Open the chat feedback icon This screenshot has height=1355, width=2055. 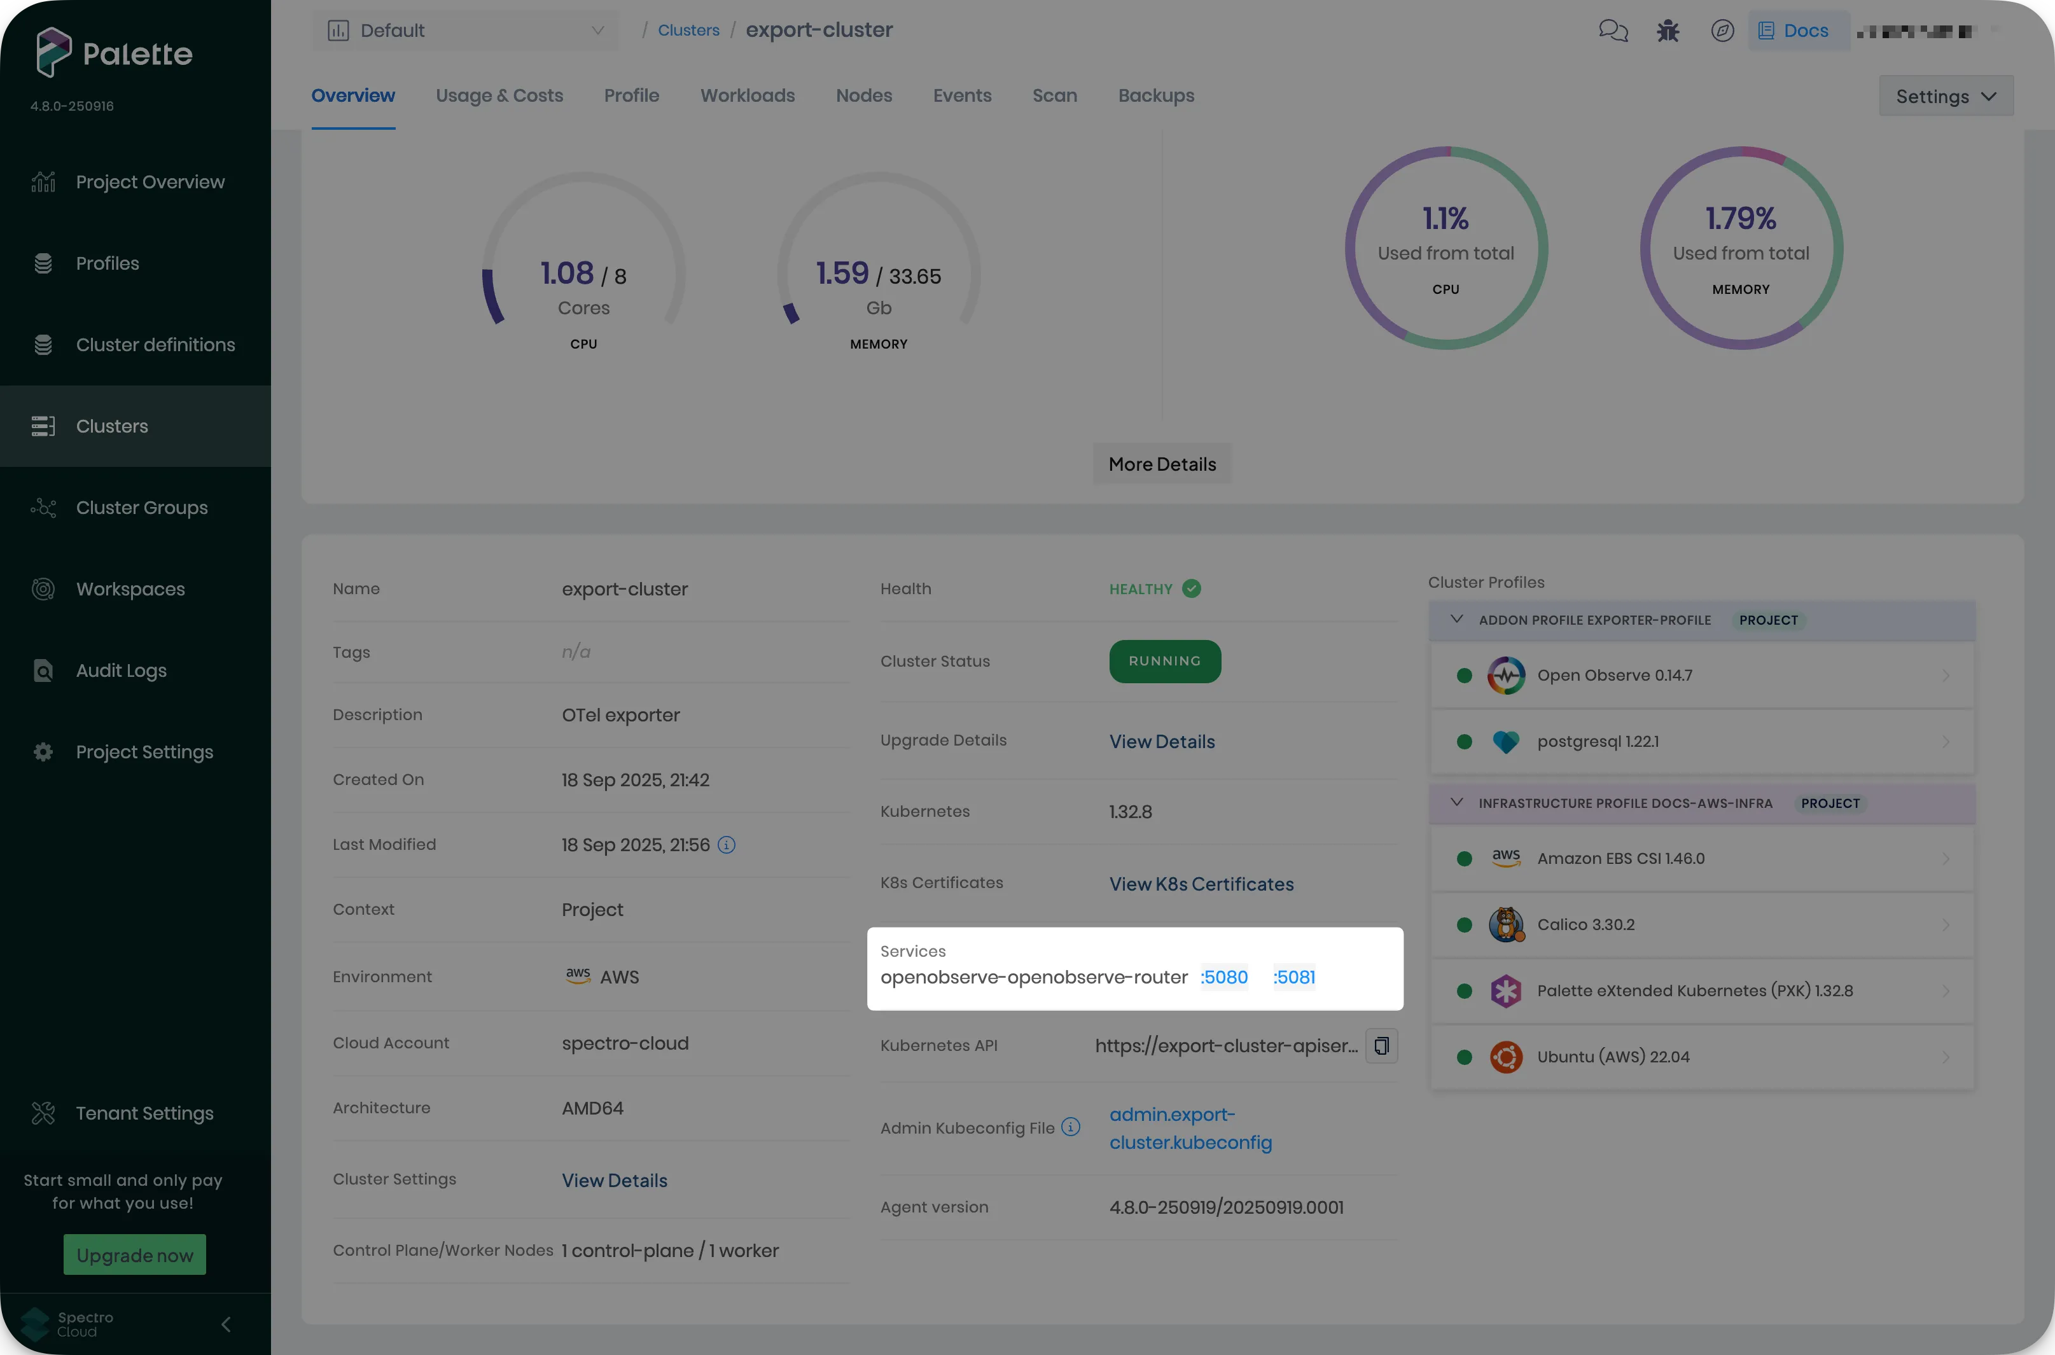click(1613, 31)
